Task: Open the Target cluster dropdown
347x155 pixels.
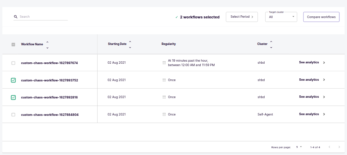Action: [281, 17]
